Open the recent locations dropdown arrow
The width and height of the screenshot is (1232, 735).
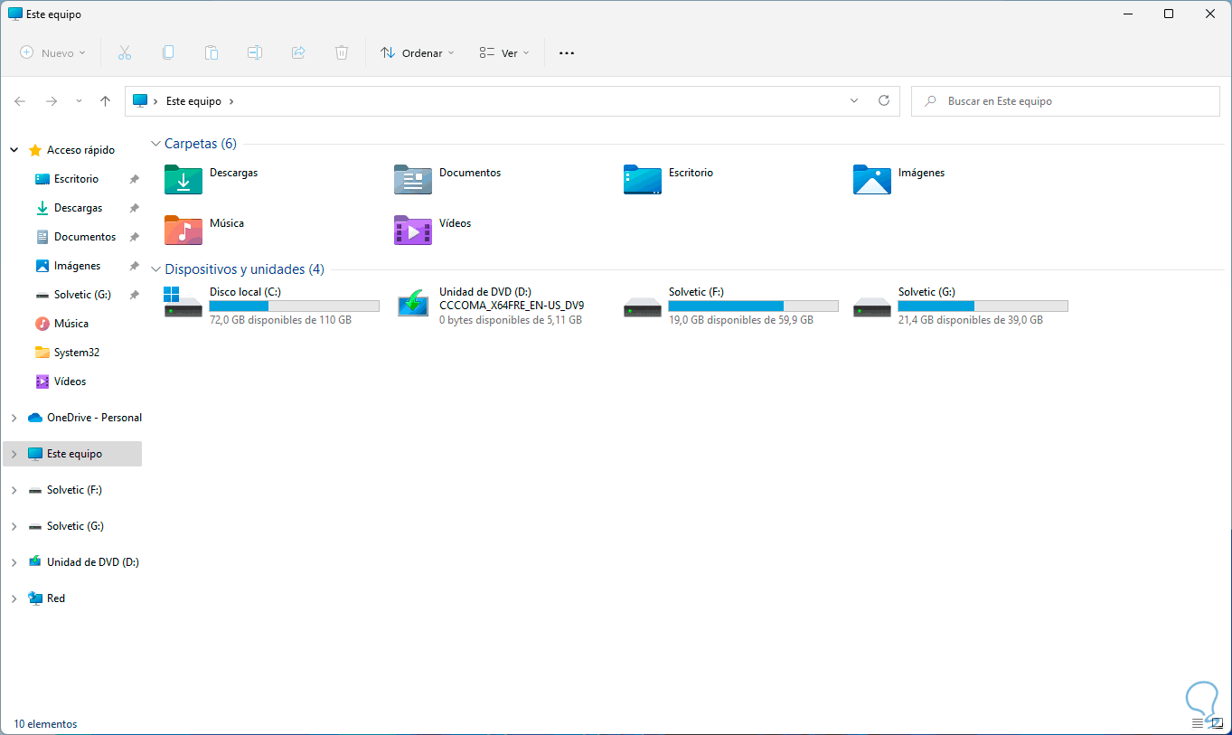click(x=79, y=101)
